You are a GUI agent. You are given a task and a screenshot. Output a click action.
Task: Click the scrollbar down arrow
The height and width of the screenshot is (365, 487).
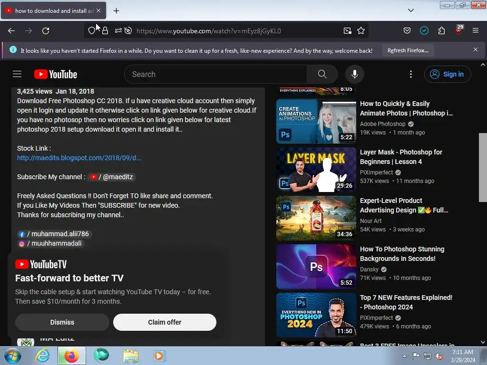pos(483,342)
